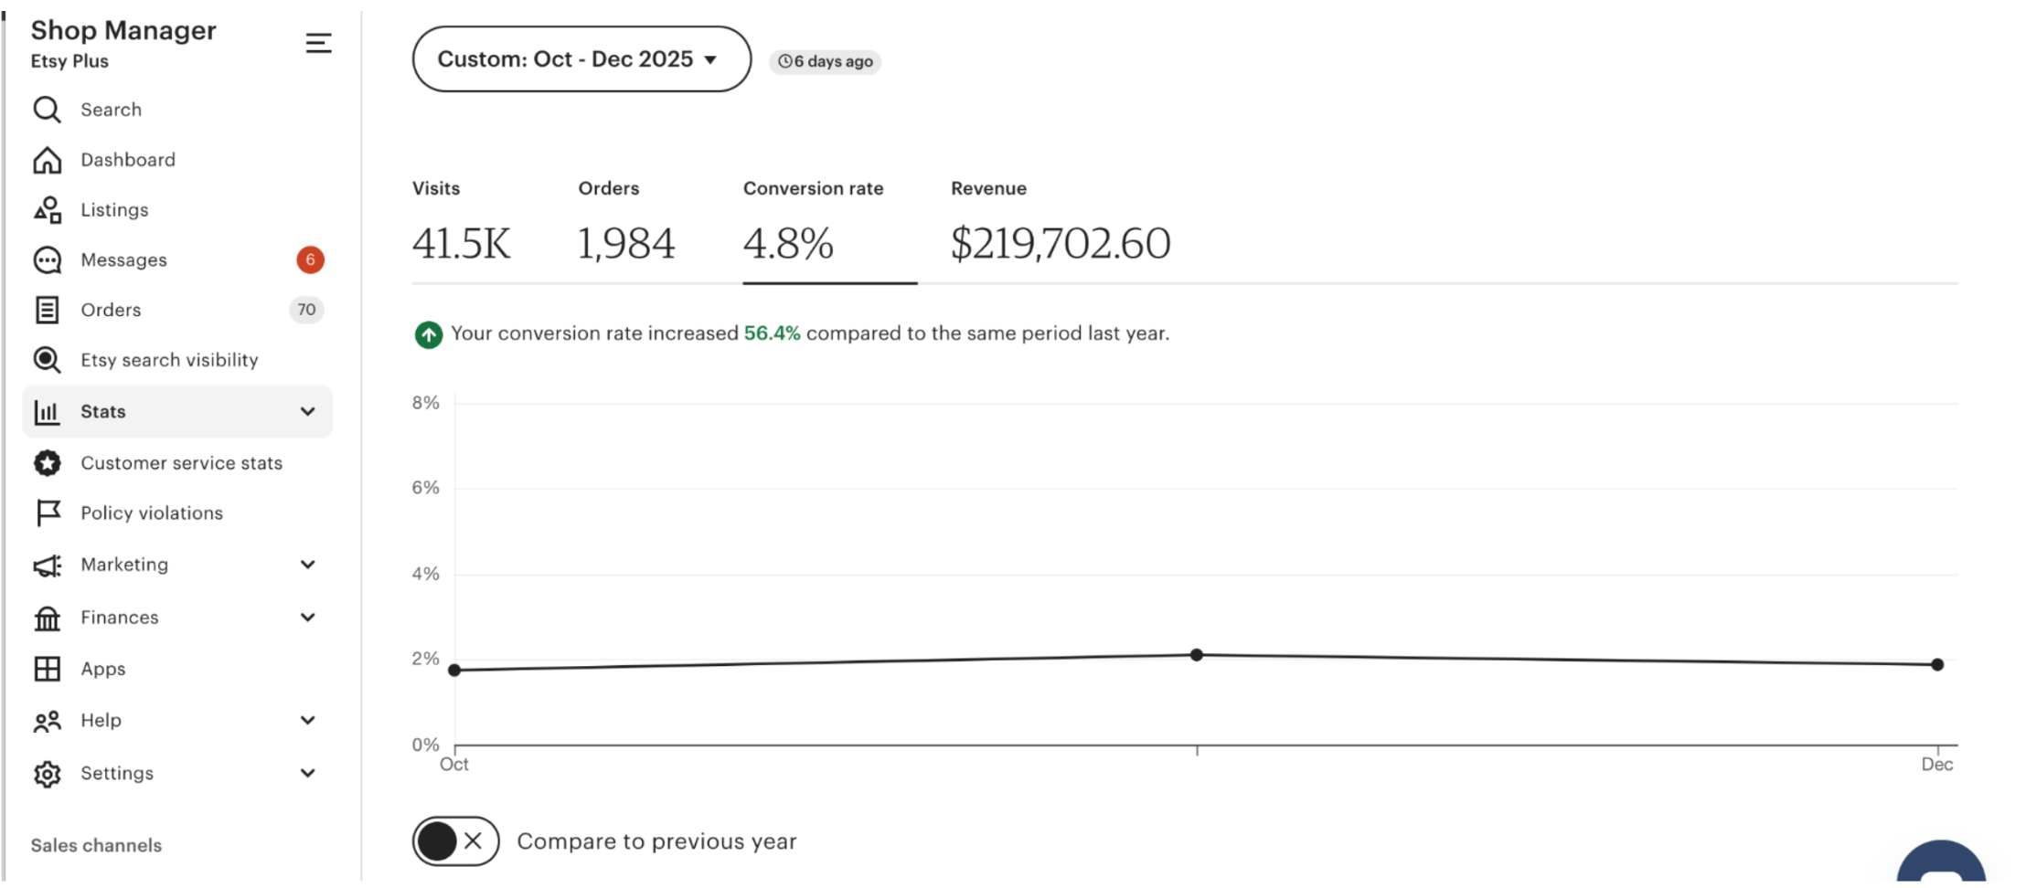Click the Search magnifier icon in sidebar
Screen dimensions: 2026x888
point(47,110)
